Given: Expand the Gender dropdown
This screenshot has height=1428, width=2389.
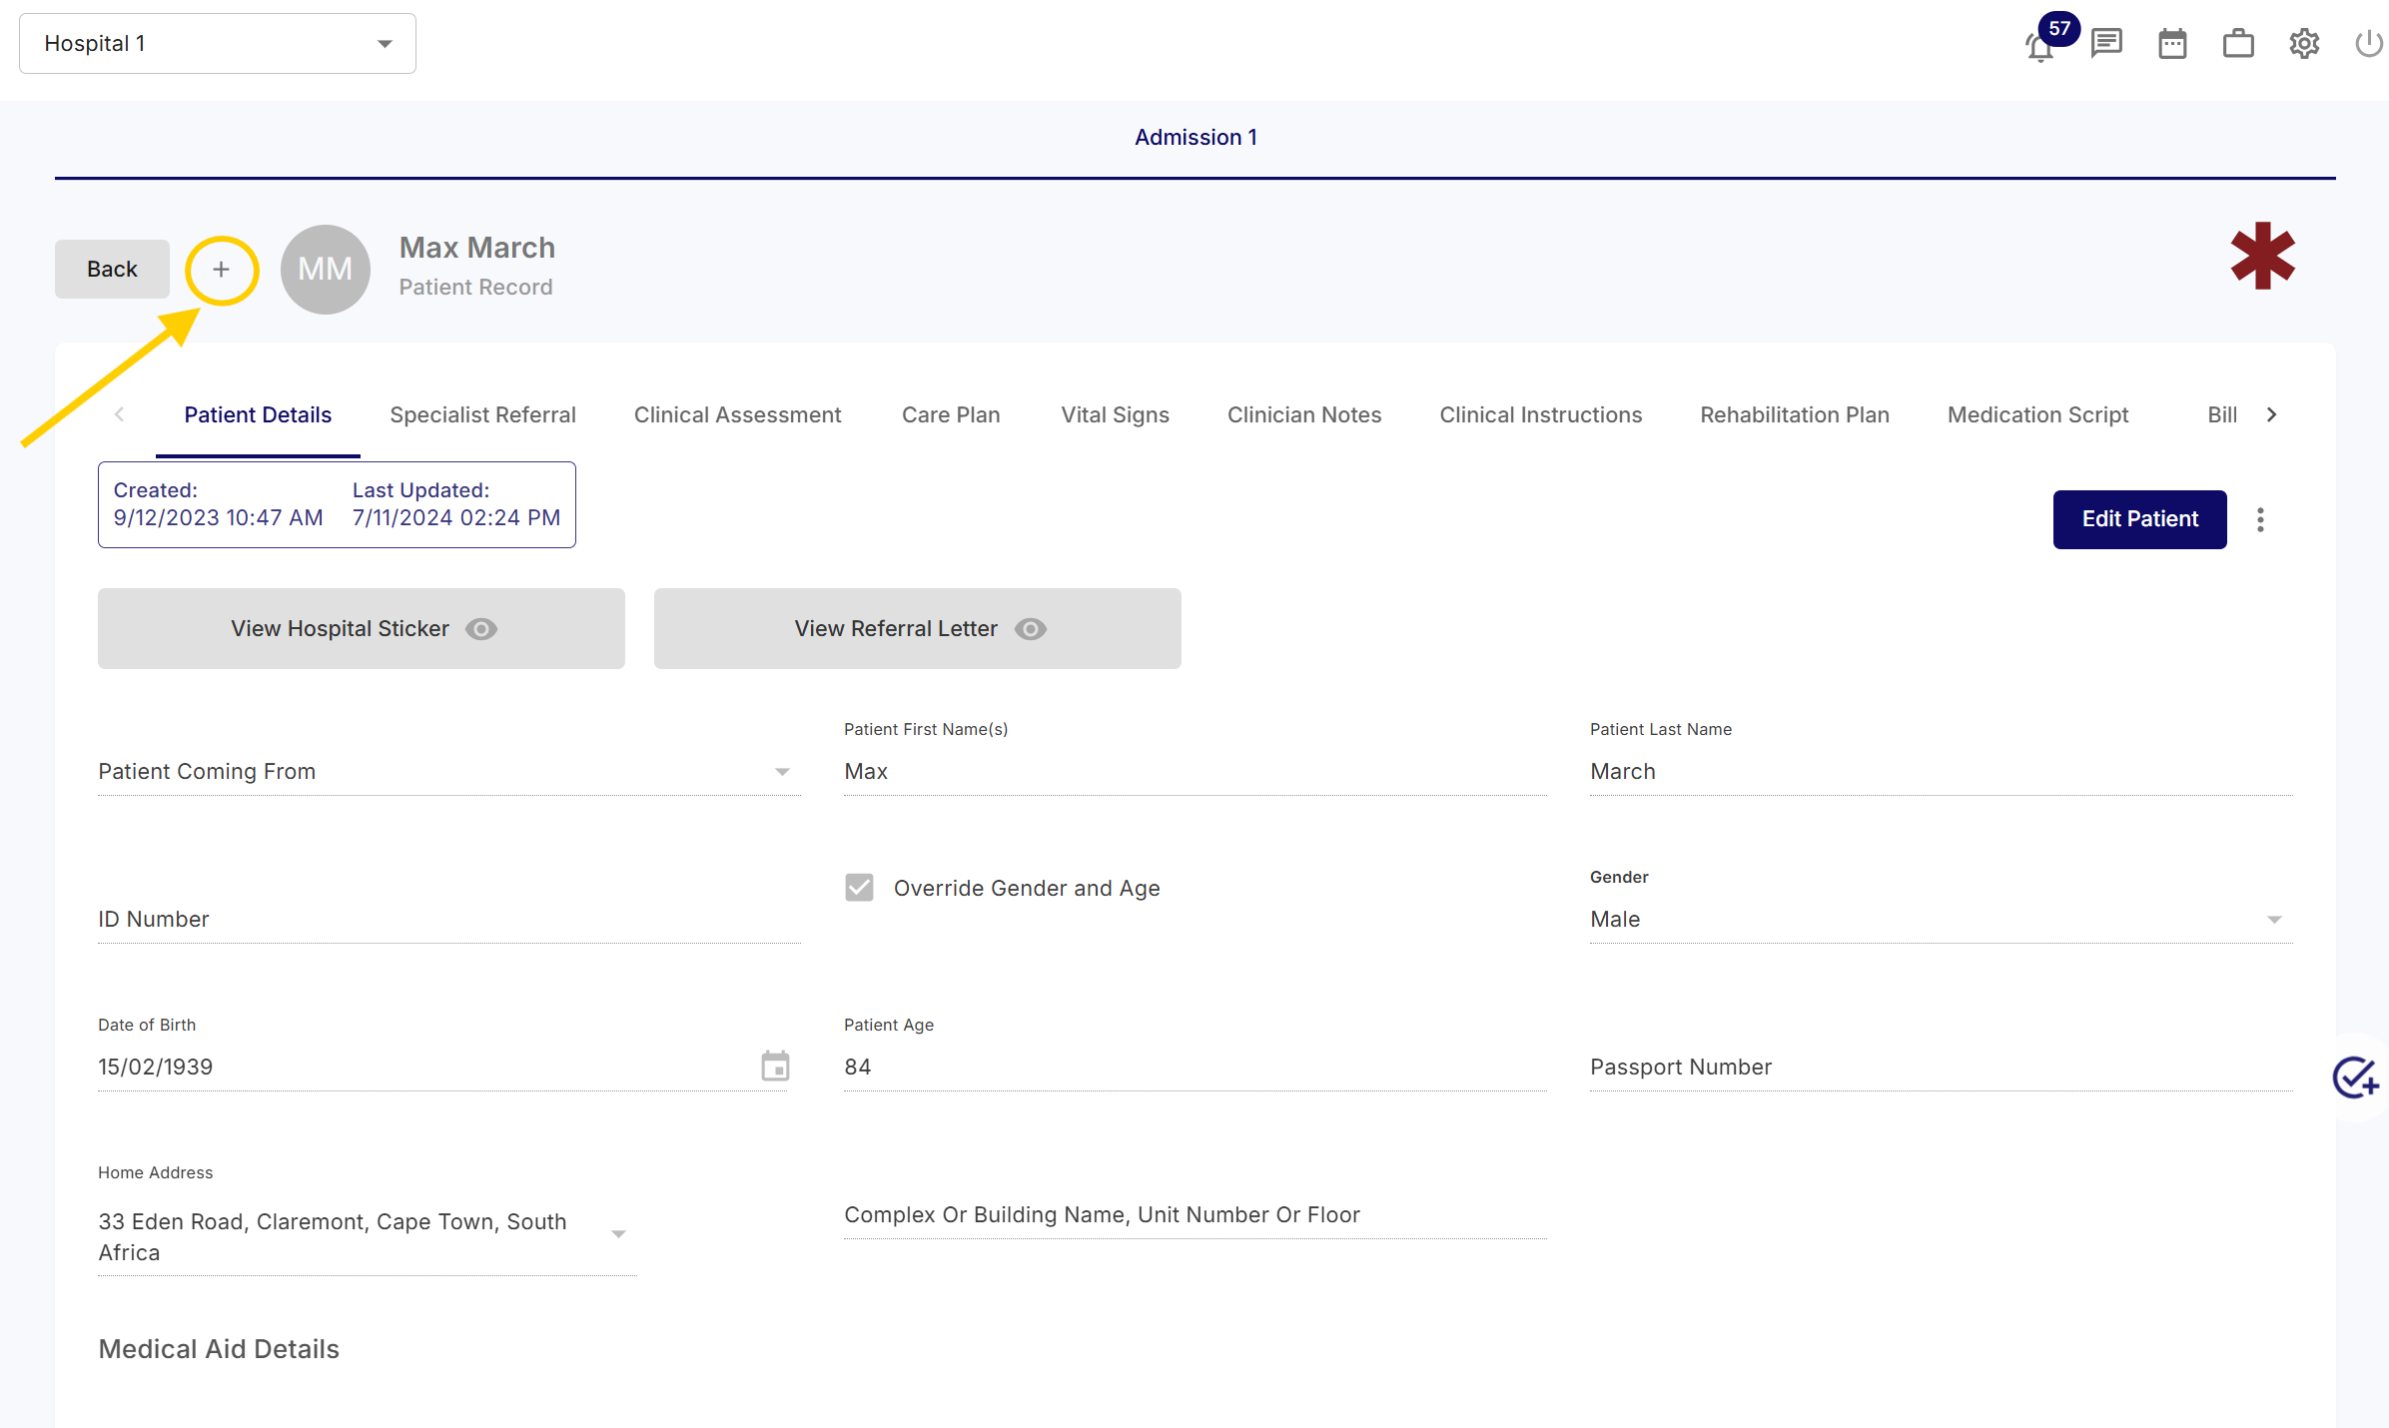Looking at the screenshot, I should [1940, 919].
